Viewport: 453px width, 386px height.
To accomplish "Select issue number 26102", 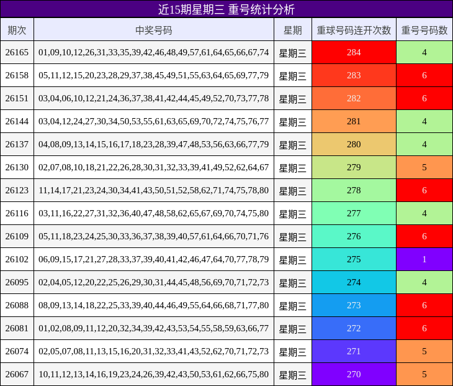I will pyautogui.click(x=17, y=259).
